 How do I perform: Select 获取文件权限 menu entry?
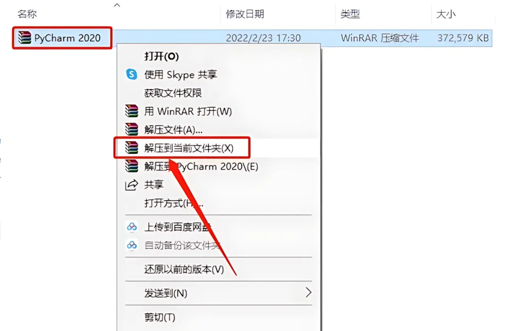[x=173, y=93]
